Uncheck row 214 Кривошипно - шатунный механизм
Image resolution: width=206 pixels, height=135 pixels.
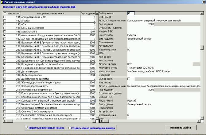(x=5, y=101)
